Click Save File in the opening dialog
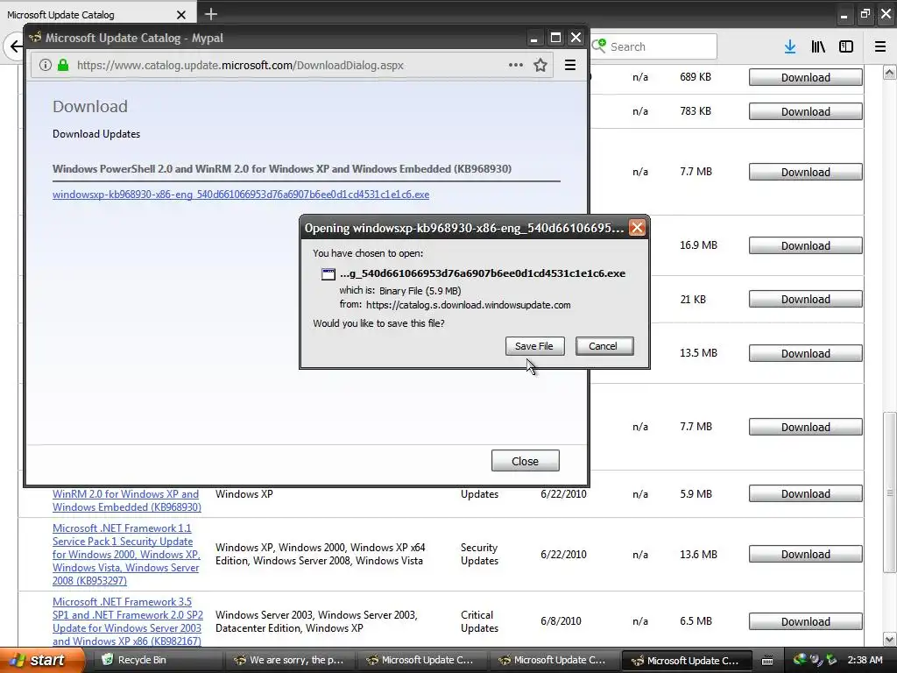Screen dimensions: 897x673 535,346
